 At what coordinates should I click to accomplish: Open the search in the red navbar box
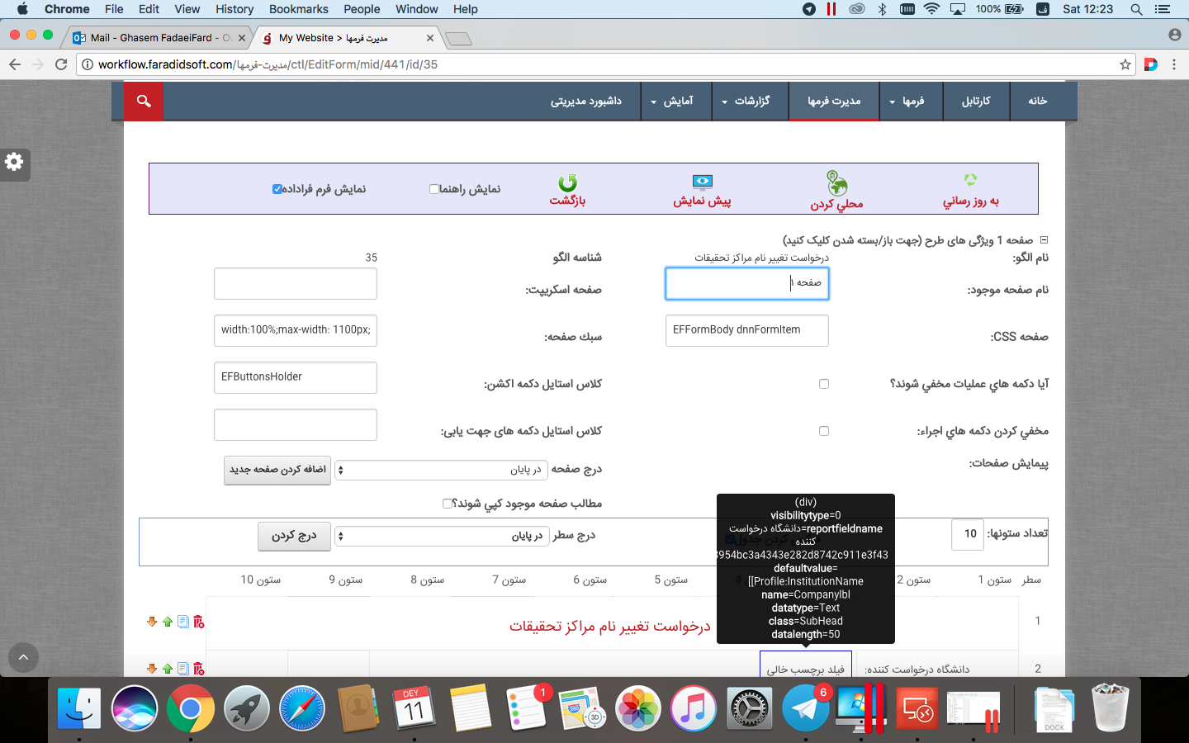tap(144, 101)
